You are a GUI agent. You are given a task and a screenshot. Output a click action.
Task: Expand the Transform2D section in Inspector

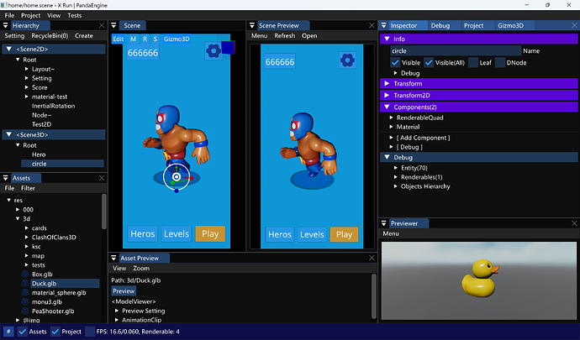(387, 96)
